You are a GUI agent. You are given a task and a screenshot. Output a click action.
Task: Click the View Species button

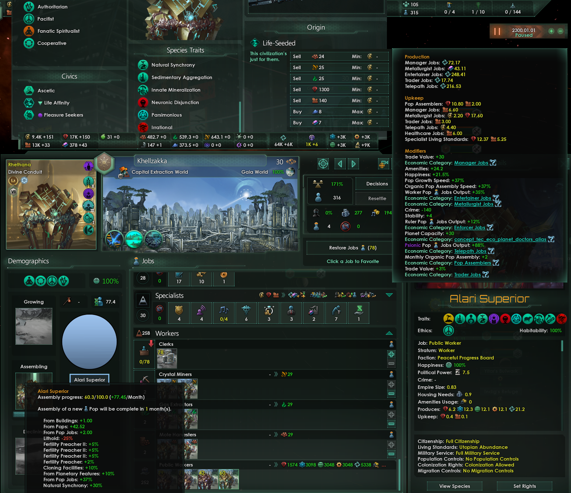(x=455, y=486)
